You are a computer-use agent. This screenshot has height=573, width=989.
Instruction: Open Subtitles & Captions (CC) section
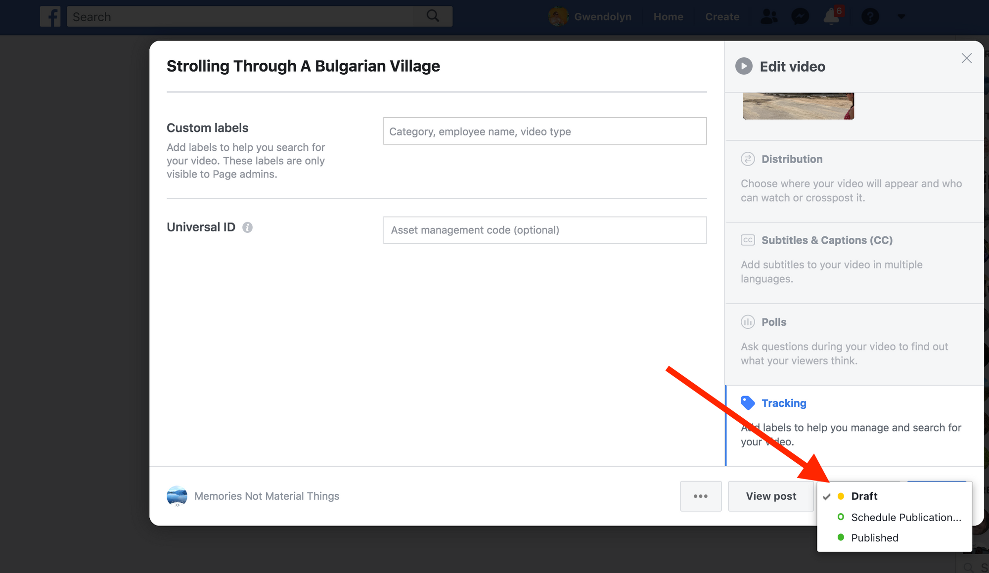pos(826,240)
